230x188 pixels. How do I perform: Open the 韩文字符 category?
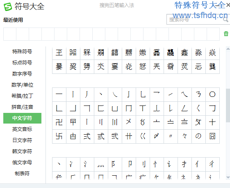point(22,151)
